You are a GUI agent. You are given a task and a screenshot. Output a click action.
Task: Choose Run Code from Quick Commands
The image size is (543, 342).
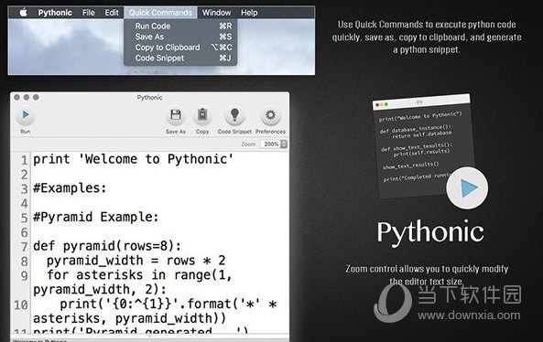[x=180, y=26]
